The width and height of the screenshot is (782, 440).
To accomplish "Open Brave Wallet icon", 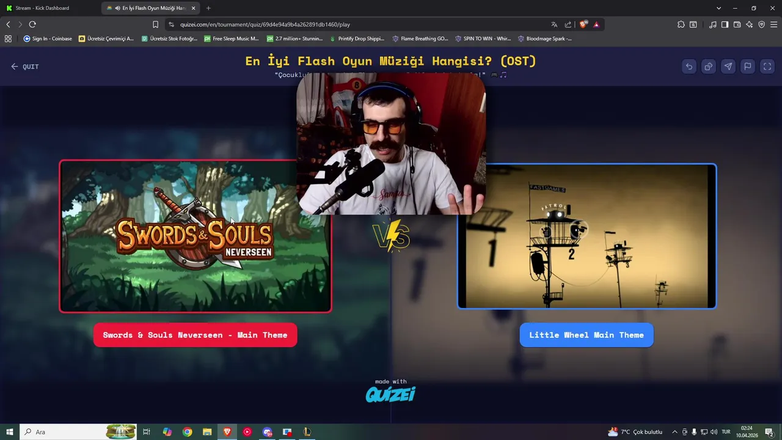I will (x=737, y=24).
